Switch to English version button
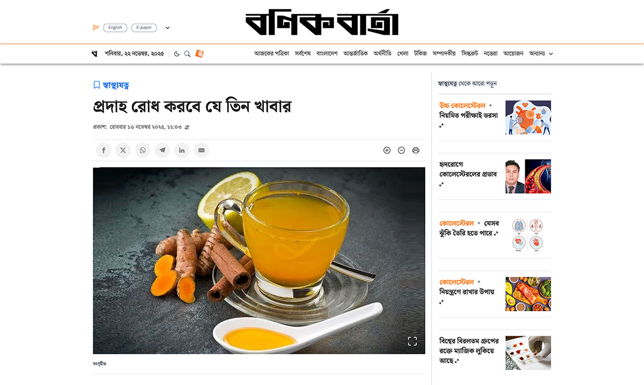 pyautogui.click(x=115, y=28)
